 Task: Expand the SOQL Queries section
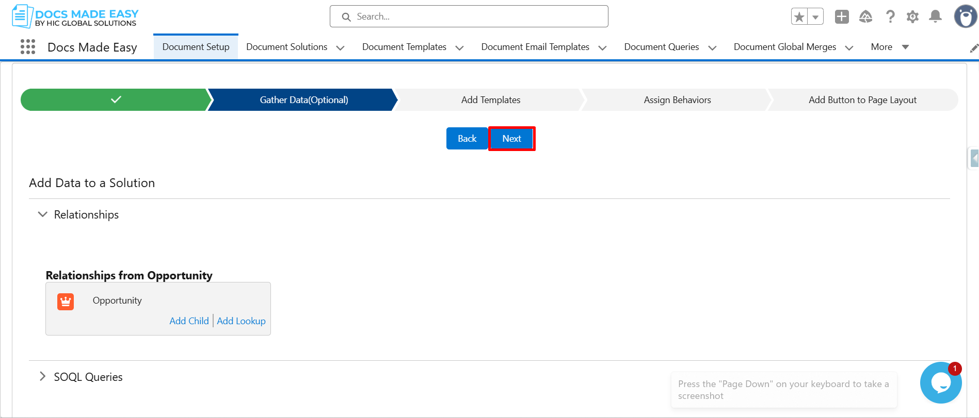(43, 376)
